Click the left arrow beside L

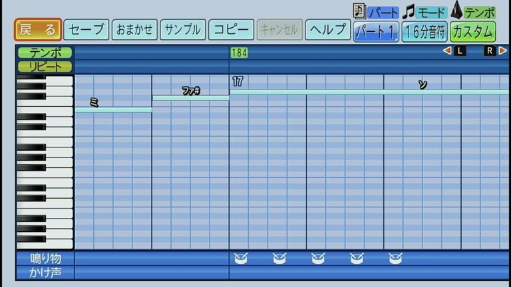click(x=447, y=51)
